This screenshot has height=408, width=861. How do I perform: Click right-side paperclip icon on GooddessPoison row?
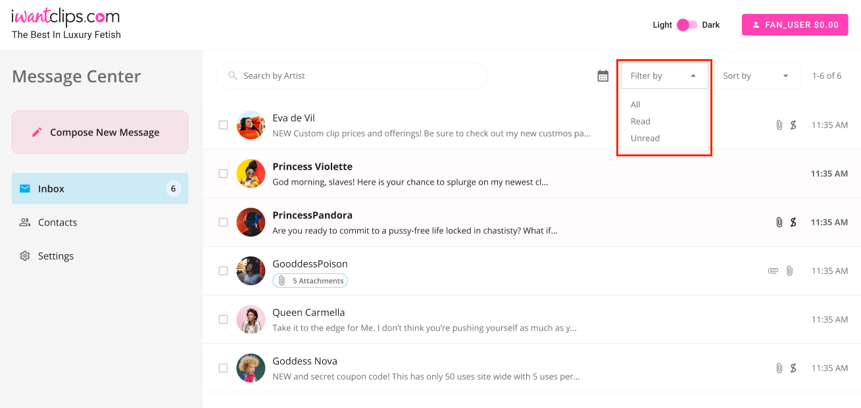coord(790,271)
